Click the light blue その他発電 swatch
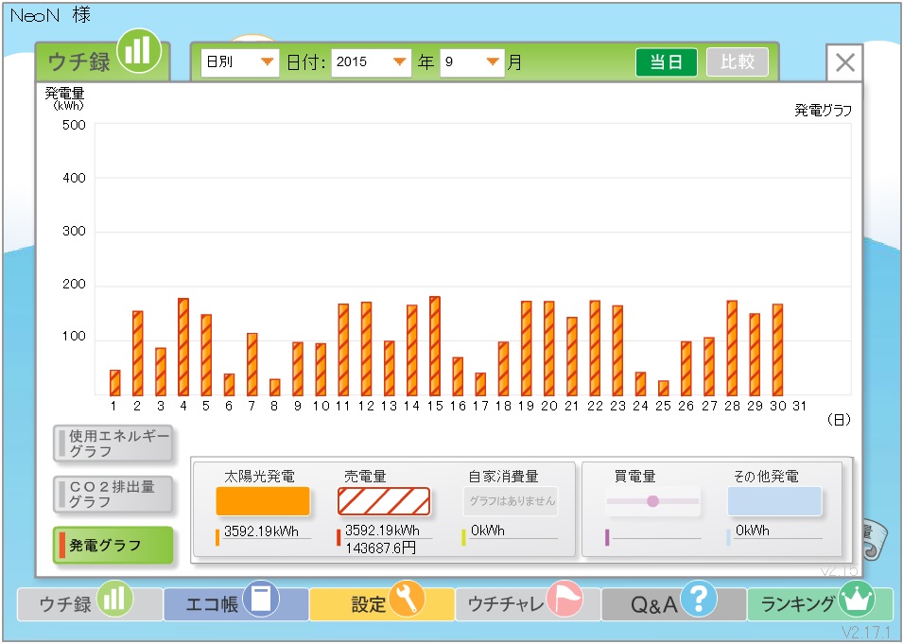 click(x=774, y=501)
